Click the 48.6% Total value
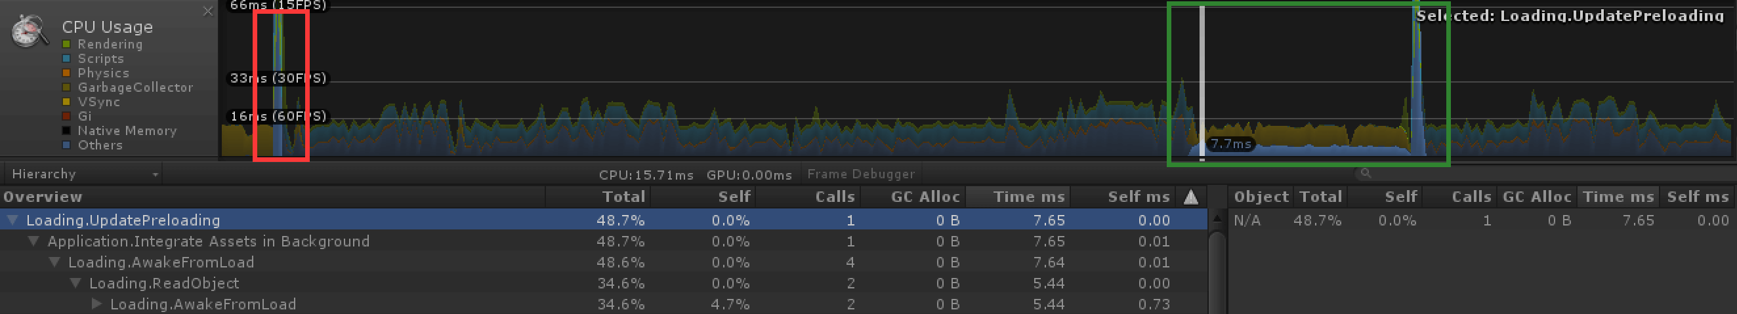The image size is (1737, 314). [x=620, y=263]
